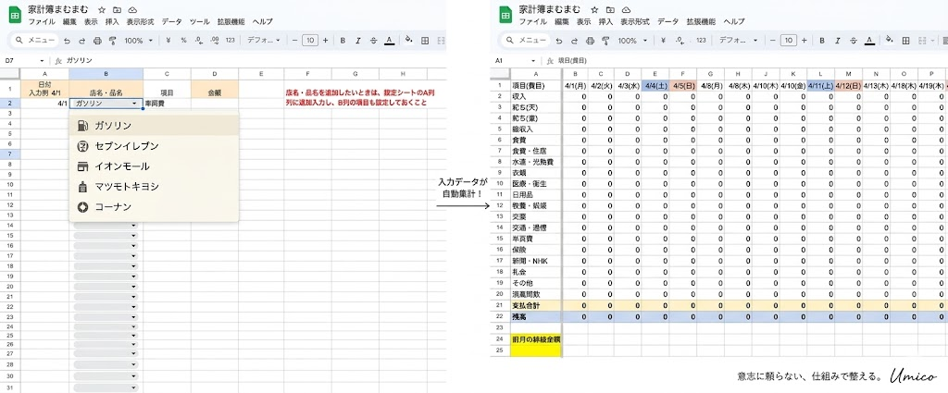
Task: Open zoom 100% dropdown in summary sheet window
Action: pos(631,41)
